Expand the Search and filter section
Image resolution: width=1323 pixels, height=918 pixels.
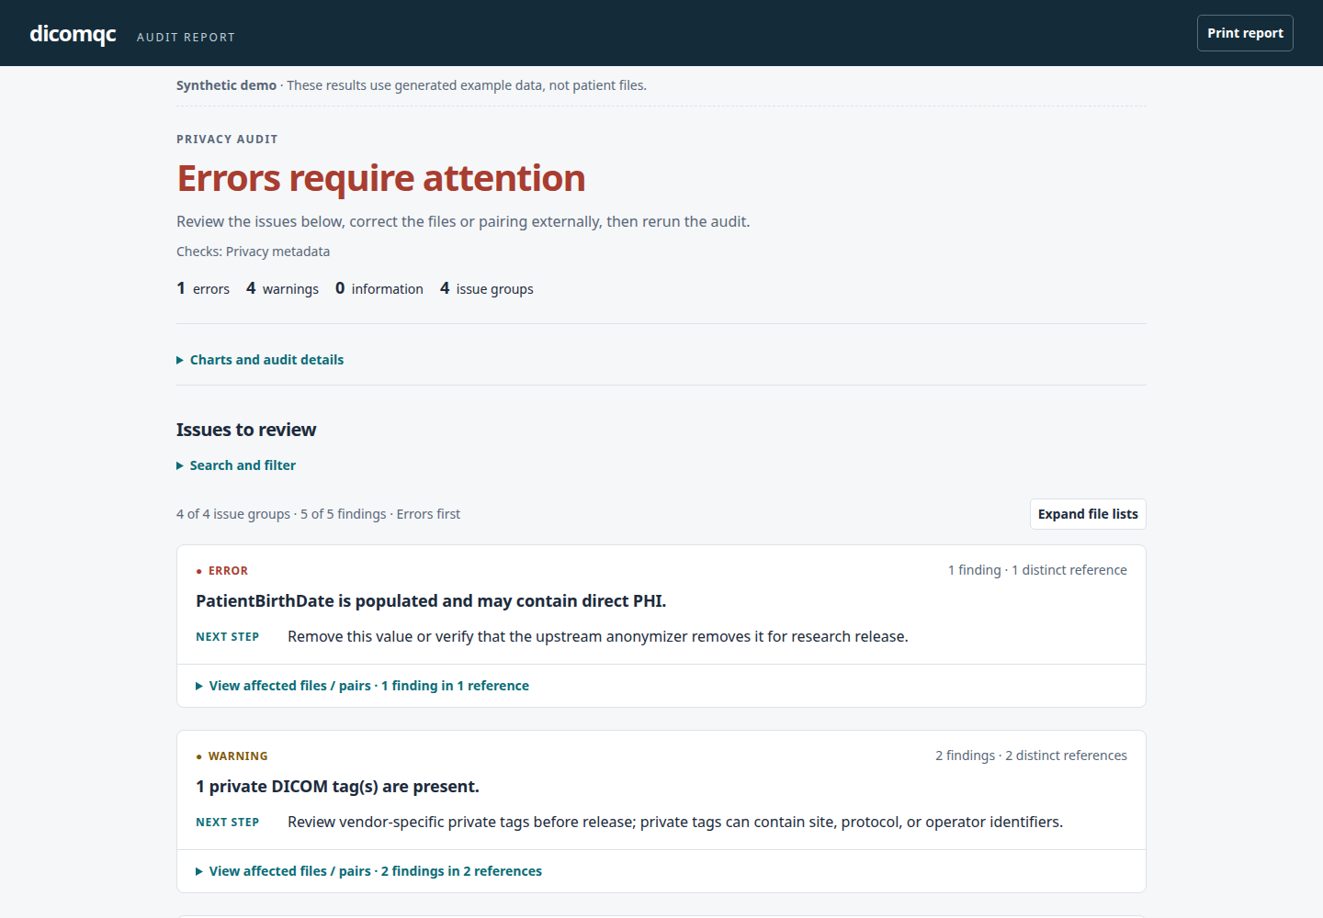coord(236,465)
